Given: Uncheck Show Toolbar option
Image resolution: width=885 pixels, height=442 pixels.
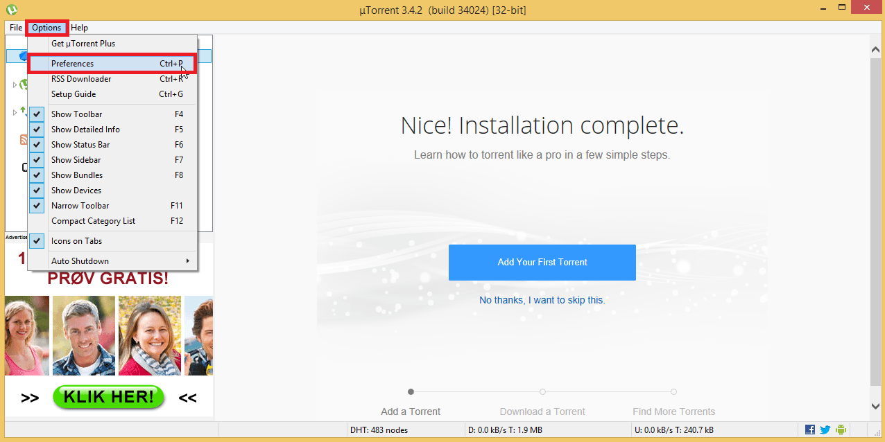Looking at the screenshot, I should click(76, 114).
